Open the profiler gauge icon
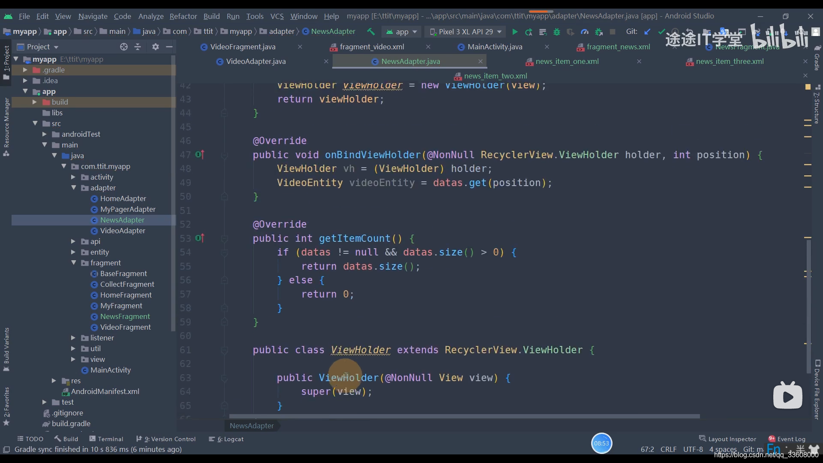This screenshot has height=463, width=823. point(585,32)
